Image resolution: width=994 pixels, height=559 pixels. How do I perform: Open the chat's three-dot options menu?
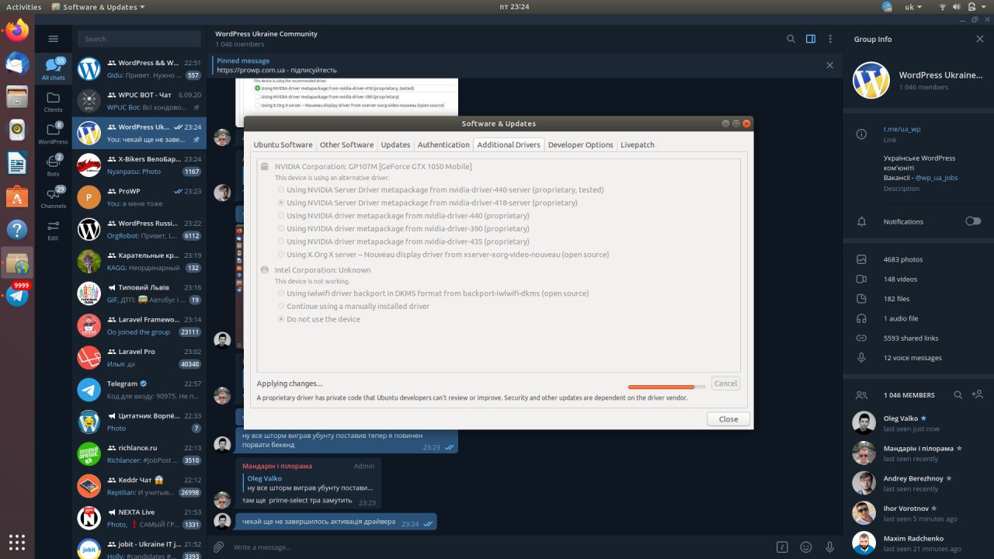pos(830,39)
